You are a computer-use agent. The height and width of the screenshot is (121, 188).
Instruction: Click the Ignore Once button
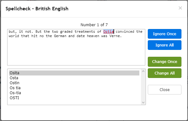pyautogui.click(x=165, y=34)
